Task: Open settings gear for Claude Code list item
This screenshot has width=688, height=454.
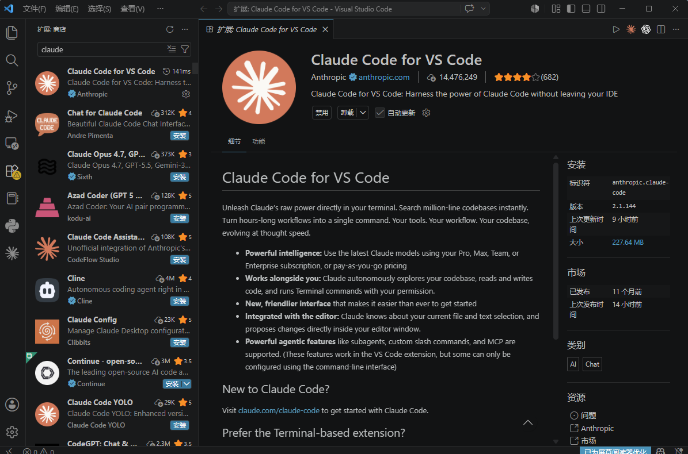Action: (186, 94)
